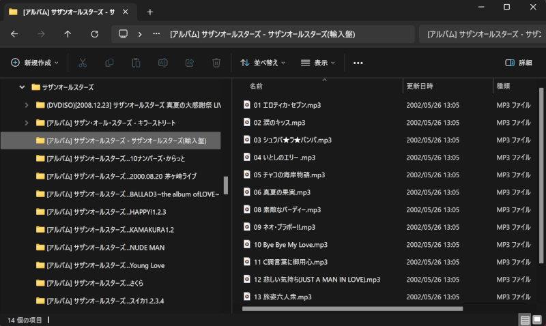
Task: Select file 02 涙のキッス.mp3
Action: point(279,123)
